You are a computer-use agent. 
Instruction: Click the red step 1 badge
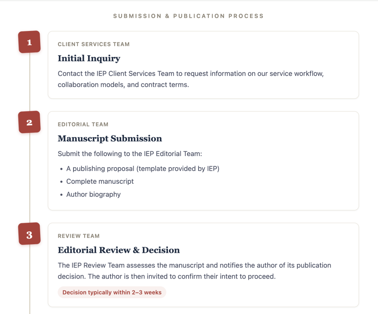(x=30, y=42)
